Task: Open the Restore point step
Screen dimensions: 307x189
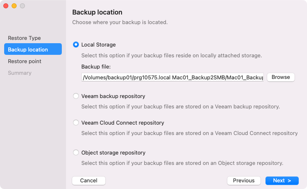Action: click(x=24, y=61)
